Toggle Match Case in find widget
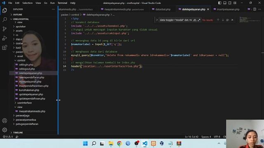This screenshot has height=148, width=264. (191, 20)
